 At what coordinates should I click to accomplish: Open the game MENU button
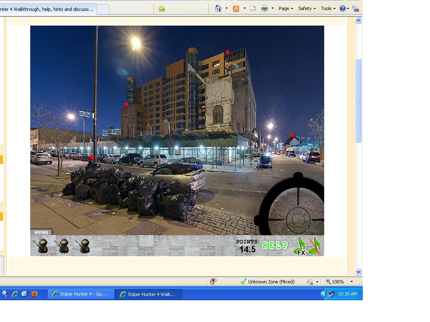coord(41,232)
